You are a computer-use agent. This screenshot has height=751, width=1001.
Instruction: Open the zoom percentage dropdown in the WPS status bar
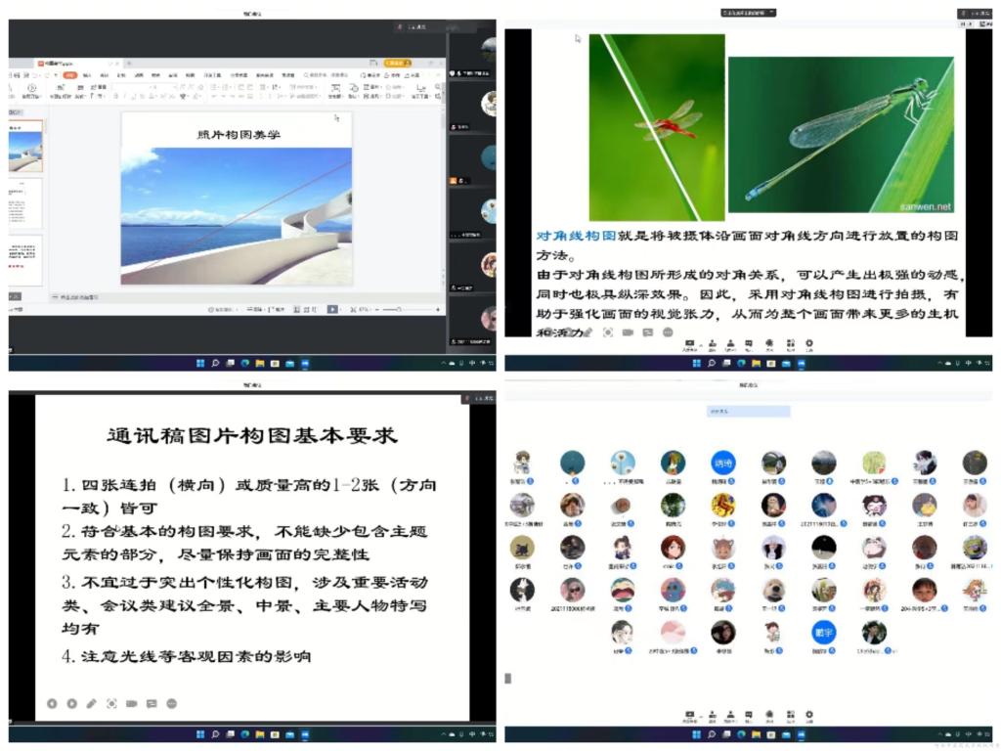pos(363,309)
